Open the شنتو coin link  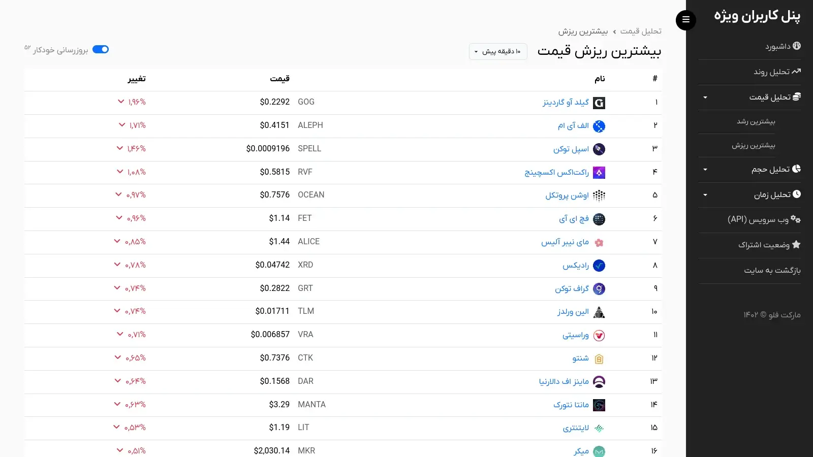tap(580, 358)
